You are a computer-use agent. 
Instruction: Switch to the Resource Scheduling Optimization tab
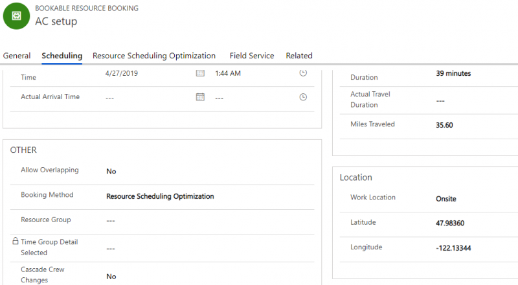154,56
